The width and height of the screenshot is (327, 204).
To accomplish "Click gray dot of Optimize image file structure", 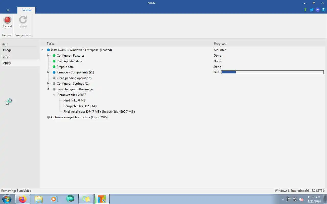I will click(48, 117).
